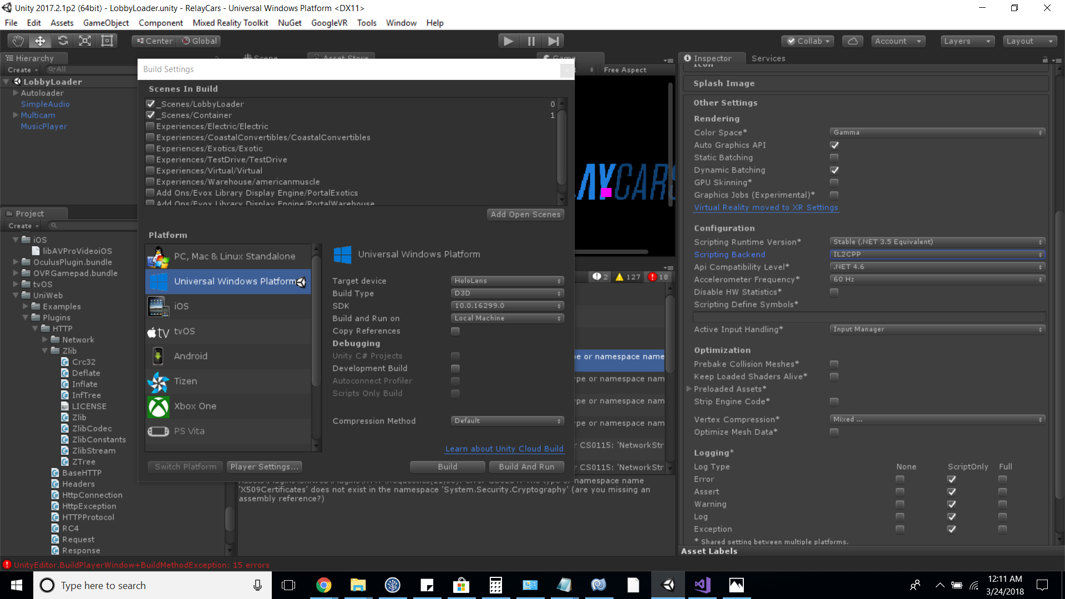
Task: Check the Experiences/Exotics/Exotic scene
Action: coord(150,148)
